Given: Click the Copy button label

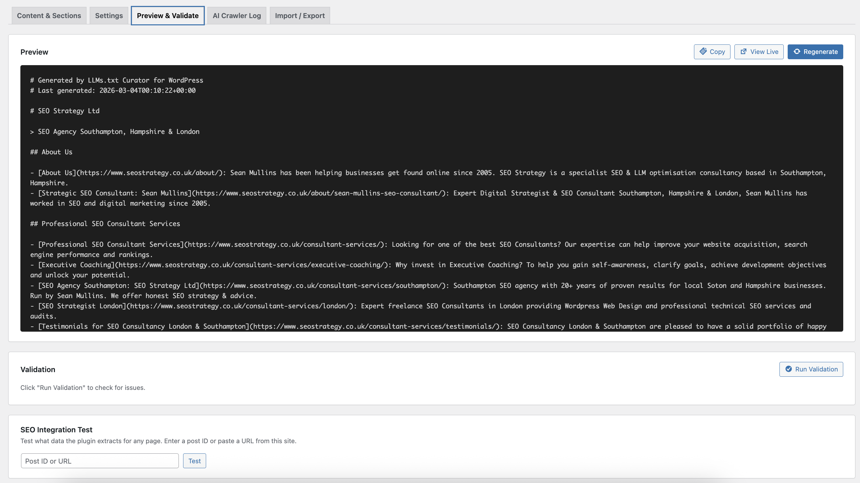Looking at the screenshot, I should coord(717,52).
